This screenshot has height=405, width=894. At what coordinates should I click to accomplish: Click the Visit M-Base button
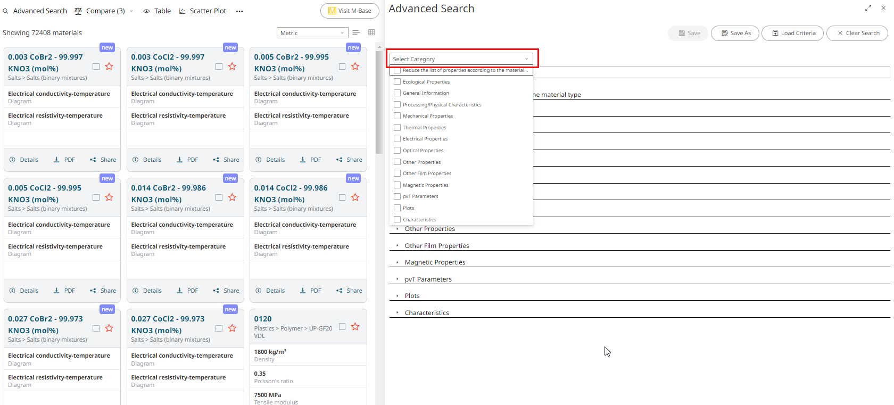pos(350,11)
